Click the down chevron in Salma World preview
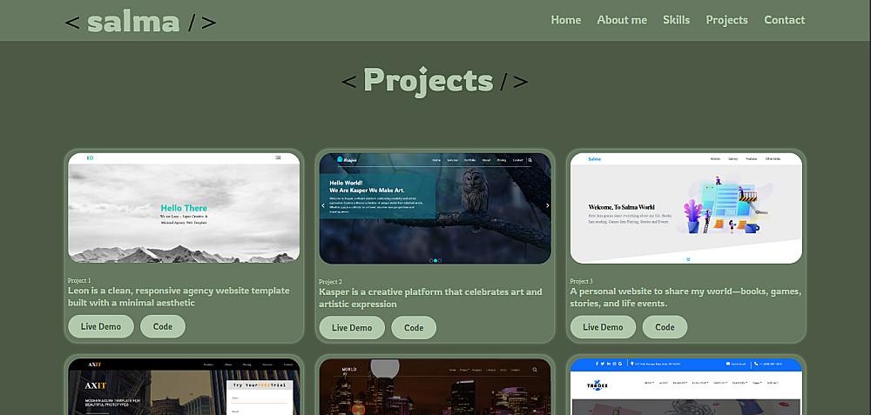The height and width of the screenshot is (415, 871). click(688, 259)
